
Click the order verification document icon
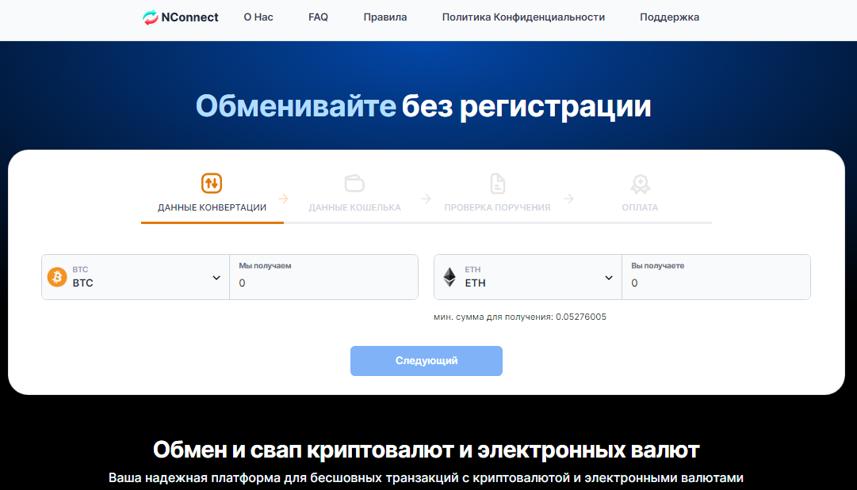[x=497, y=184]
